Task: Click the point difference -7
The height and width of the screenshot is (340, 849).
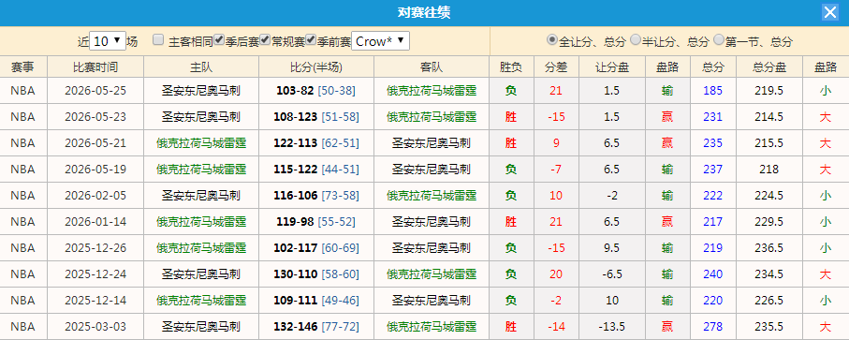Action: (x=556, y=170)
